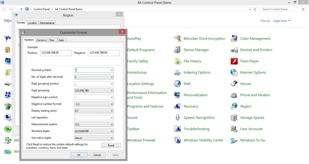Image resolution: width=309 pixels, height=164 pixels.
Task: Click Cancel in Customize Format
Action: [x=97, y=155]
